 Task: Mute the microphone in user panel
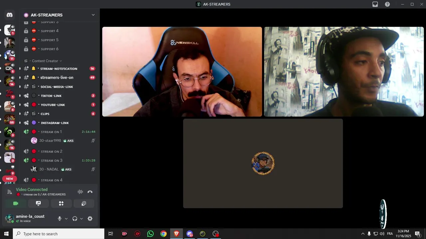[x=60, y=218]
